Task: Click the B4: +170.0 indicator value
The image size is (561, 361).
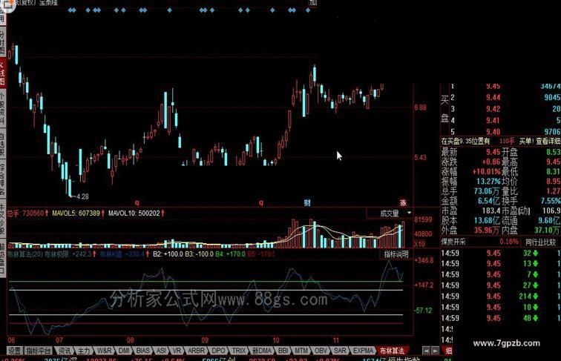Action: [x=230, y=254]
